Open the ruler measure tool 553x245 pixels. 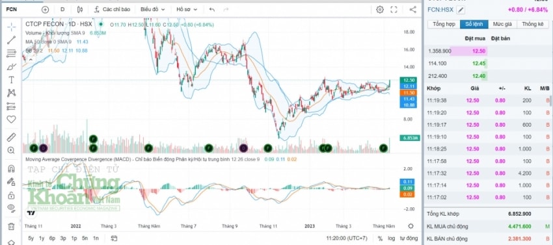tap(11, 137)
